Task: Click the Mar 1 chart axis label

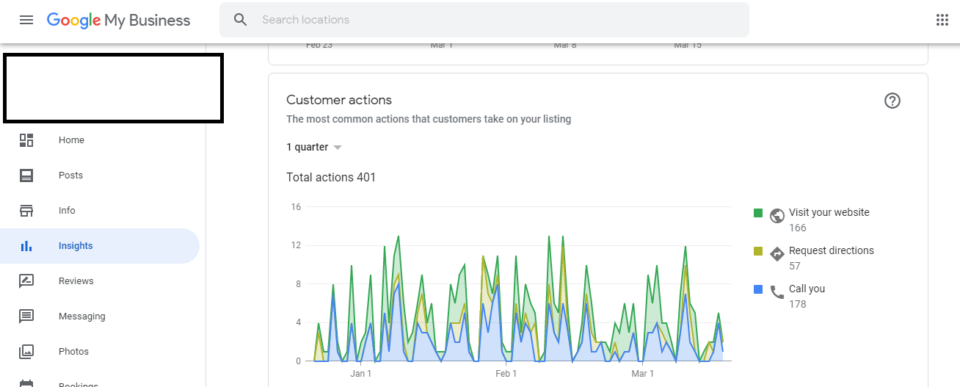Action: [x=643, y=374]
